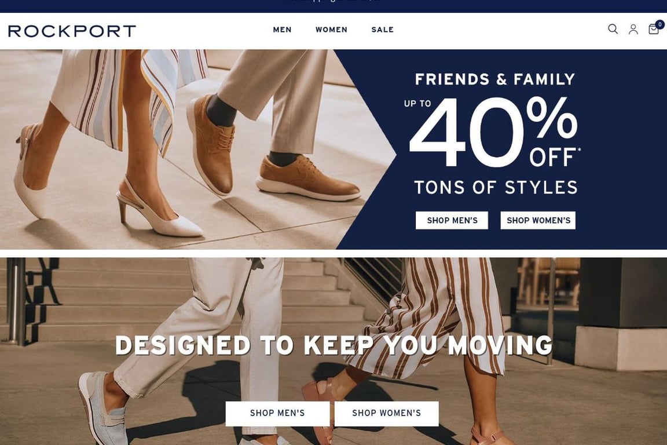This screenshot has height=445, width=667.
Task: Click Shop Women's under Designed To Keep You Moving
Action: [386, 413]
